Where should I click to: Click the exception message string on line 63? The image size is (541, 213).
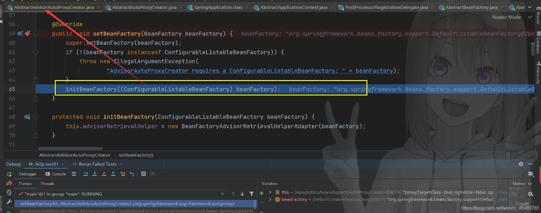tap(227, 70)
